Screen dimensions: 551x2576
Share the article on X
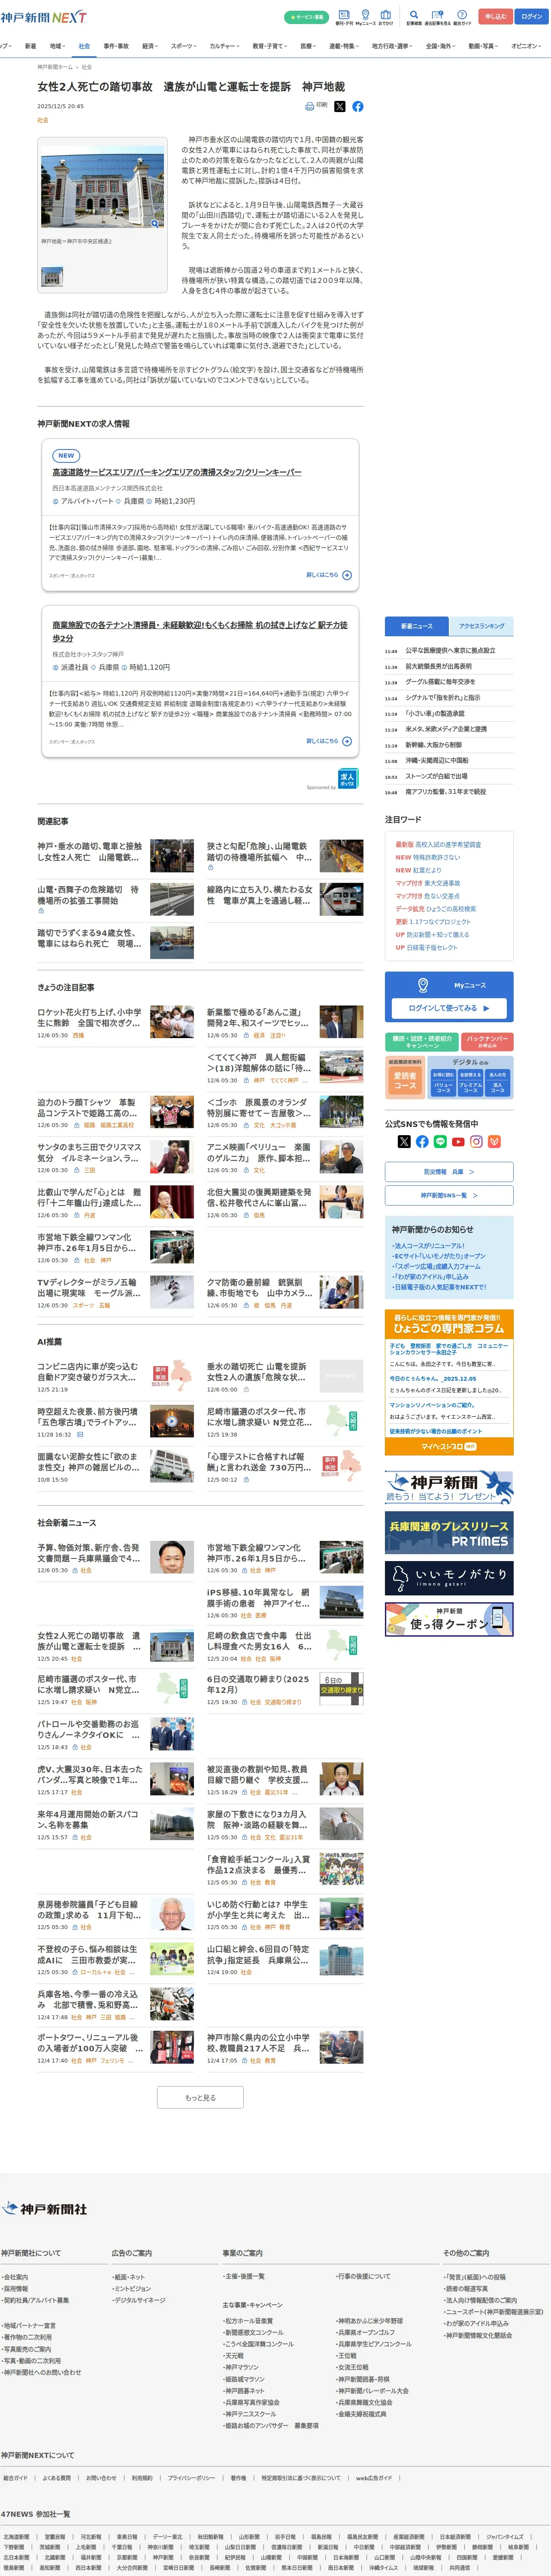(x=340, y=106)
